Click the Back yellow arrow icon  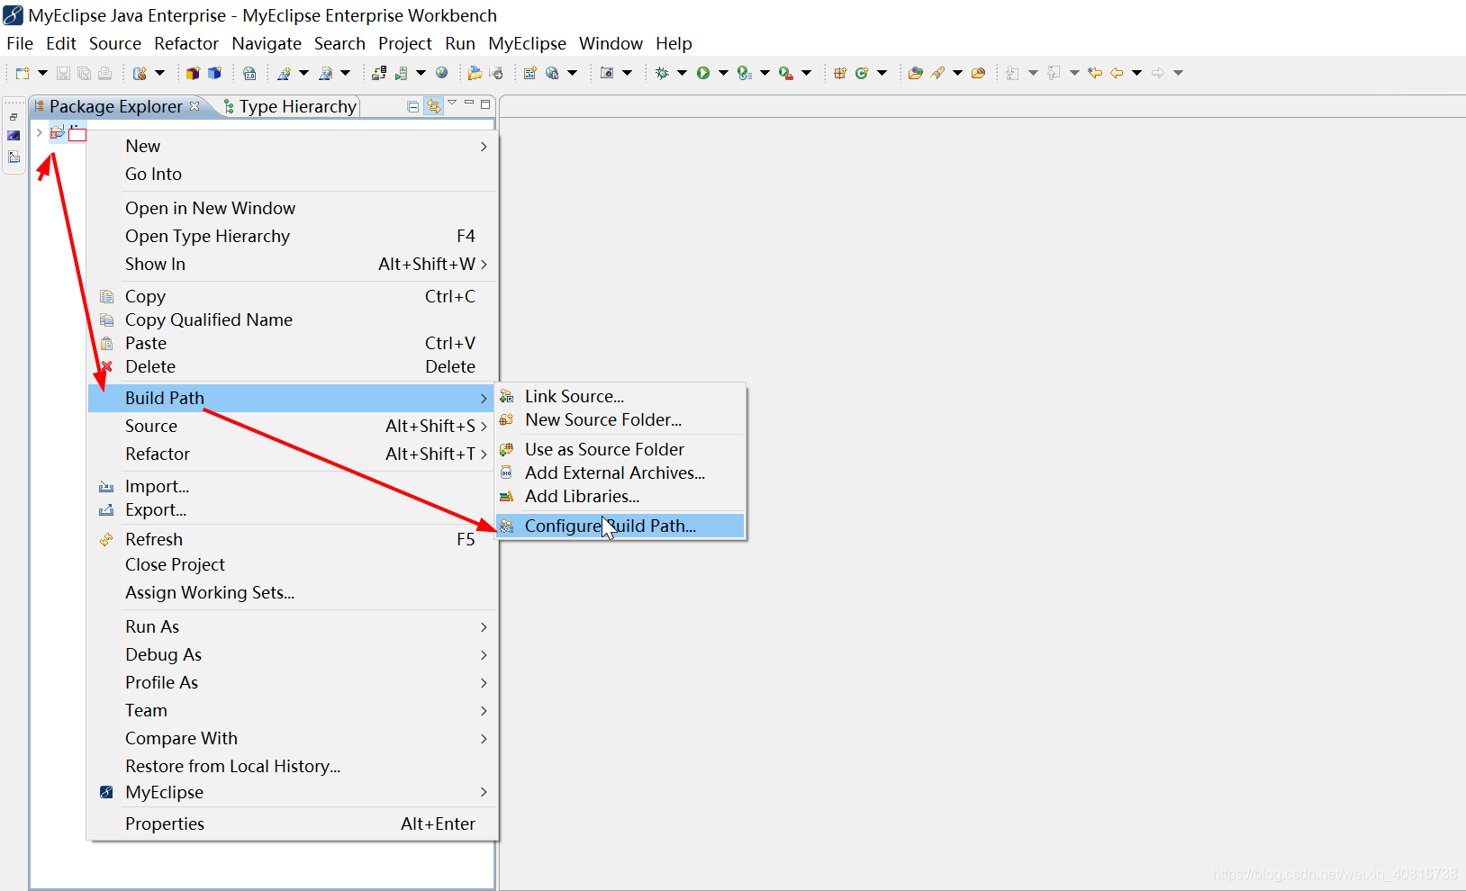click(x=1117, y=73)
